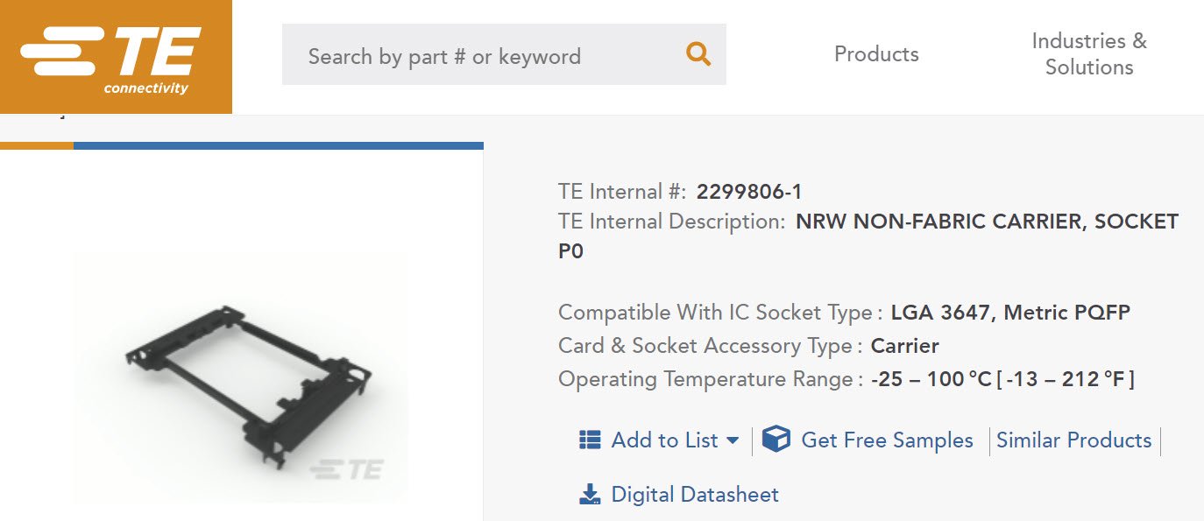Click the Add to List text

pyautogui.click(x=664, y=440)
